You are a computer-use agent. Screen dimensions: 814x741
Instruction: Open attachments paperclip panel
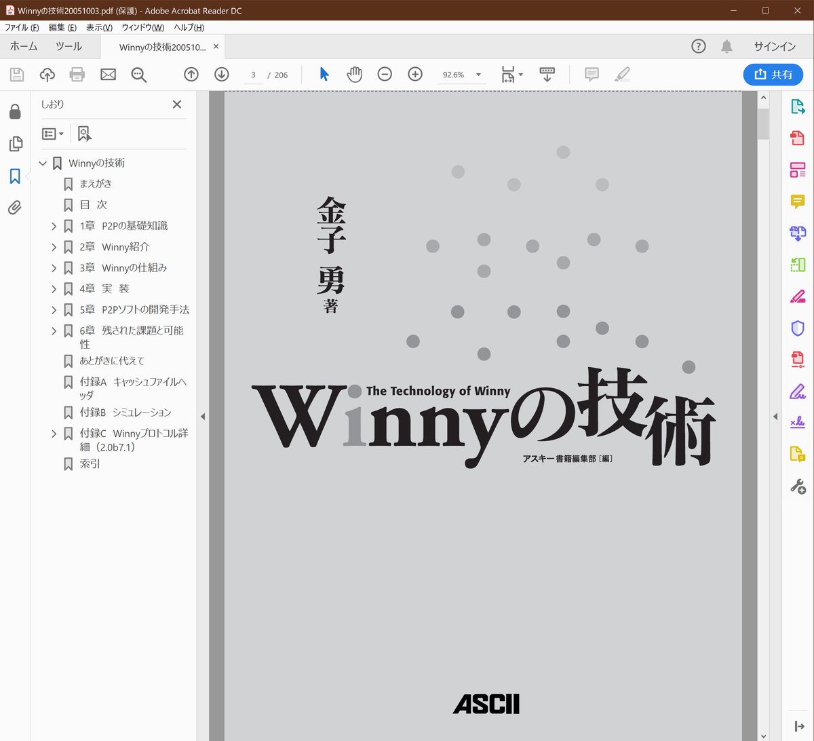point(15,208)
